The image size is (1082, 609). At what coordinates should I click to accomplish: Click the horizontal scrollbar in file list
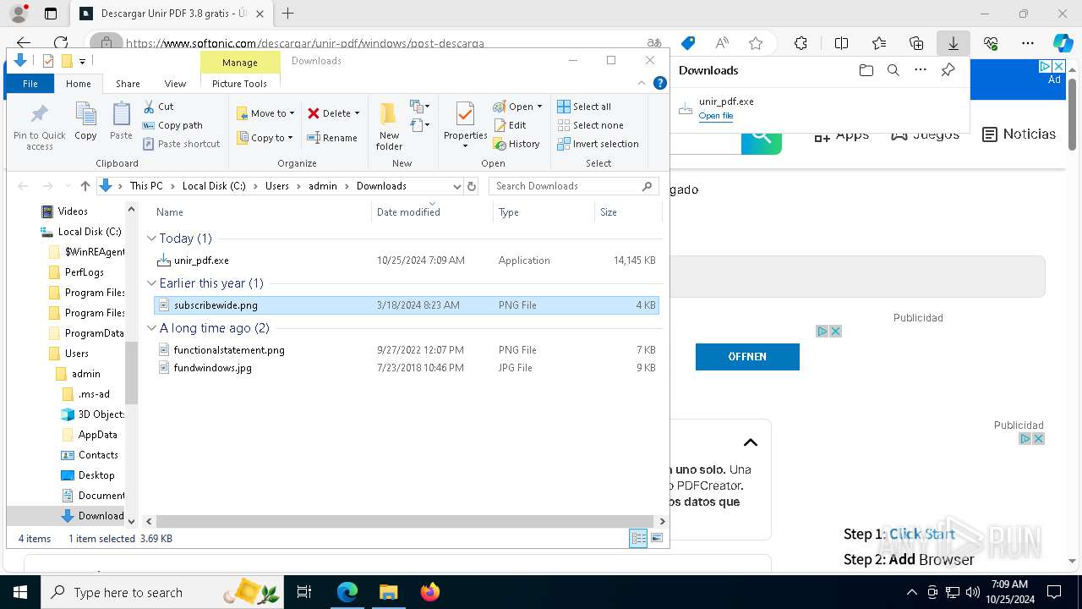coord(404,522)
